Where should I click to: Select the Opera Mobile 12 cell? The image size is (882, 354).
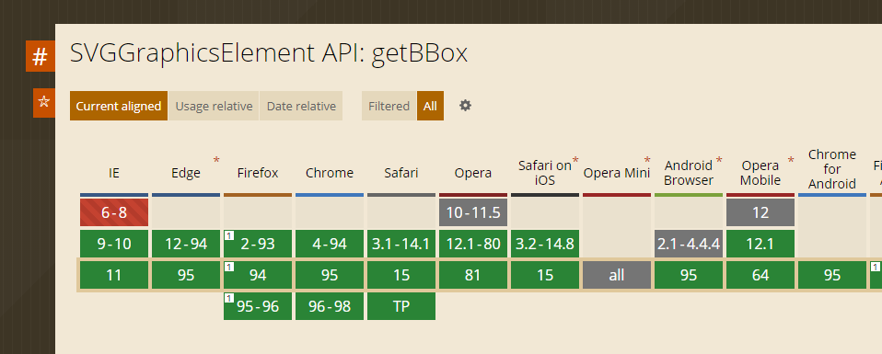pos(760,212)
